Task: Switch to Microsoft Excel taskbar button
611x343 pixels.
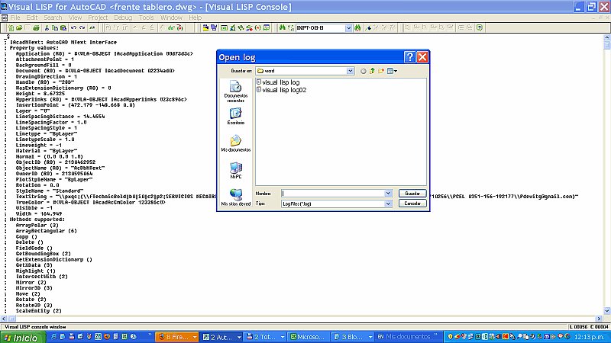Action: (x=308, y=337)
